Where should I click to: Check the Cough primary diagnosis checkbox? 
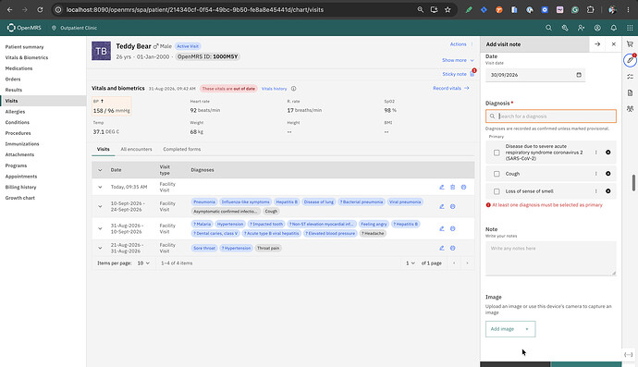(x=497, y=174)
